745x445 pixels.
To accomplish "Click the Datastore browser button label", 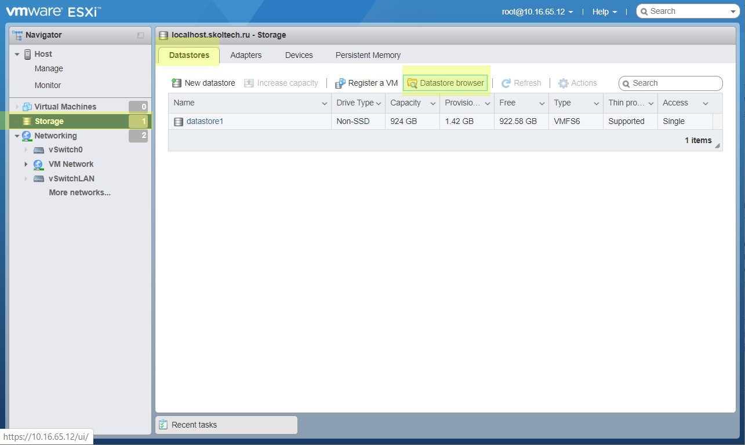I will [x=452, y=83].
